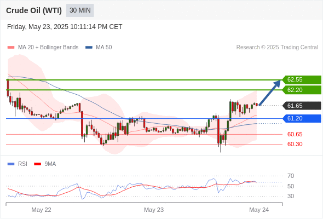Click the RSI legend label
Image resolution: width=323 pixels, height=219 pixels.
(22, 164)
